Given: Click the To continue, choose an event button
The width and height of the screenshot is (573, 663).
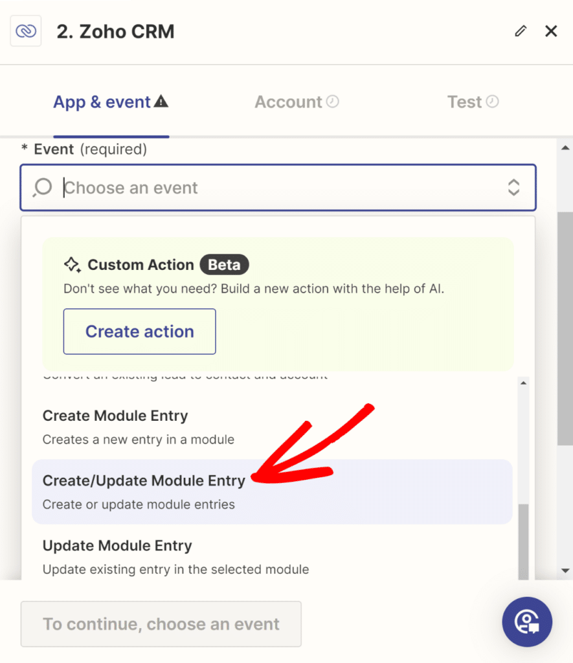Looking at the screenshot, I should (161, 624).
